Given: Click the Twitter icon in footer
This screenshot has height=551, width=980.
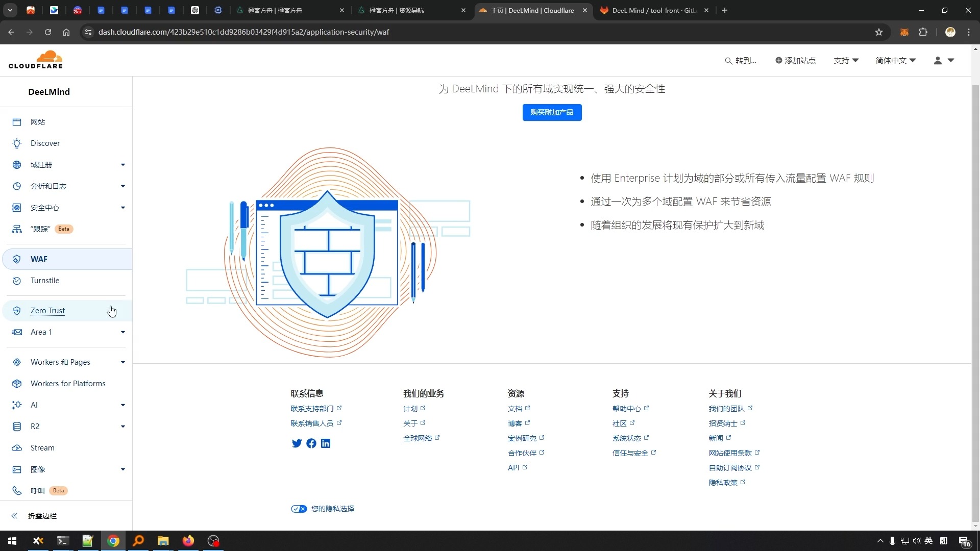Looking at the screenshot, I should 297,443.
